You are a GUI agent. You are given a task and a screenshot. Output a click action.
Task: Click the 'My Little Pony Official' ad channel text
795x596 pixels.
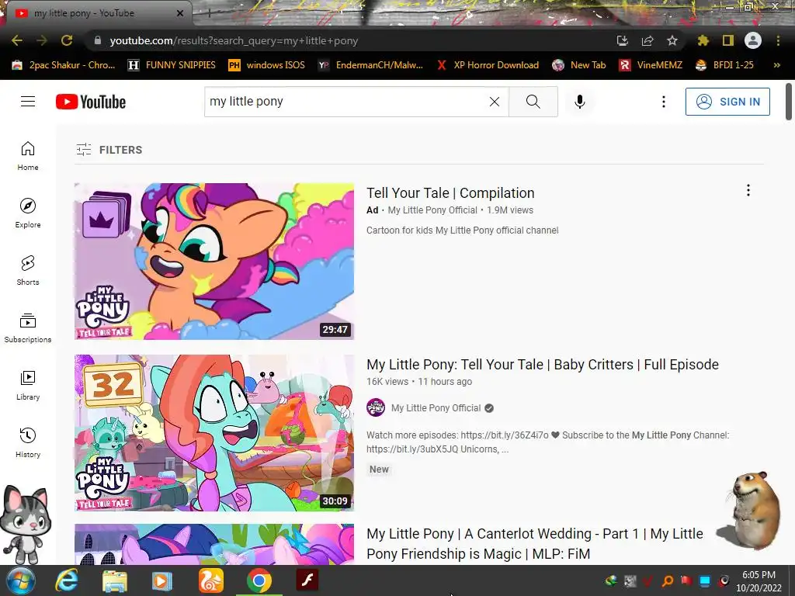pos(432,210)
